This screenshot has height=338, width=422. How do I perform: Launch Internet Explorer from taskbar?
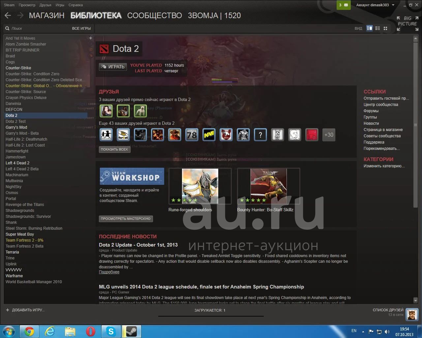click(x=50, y=331)
